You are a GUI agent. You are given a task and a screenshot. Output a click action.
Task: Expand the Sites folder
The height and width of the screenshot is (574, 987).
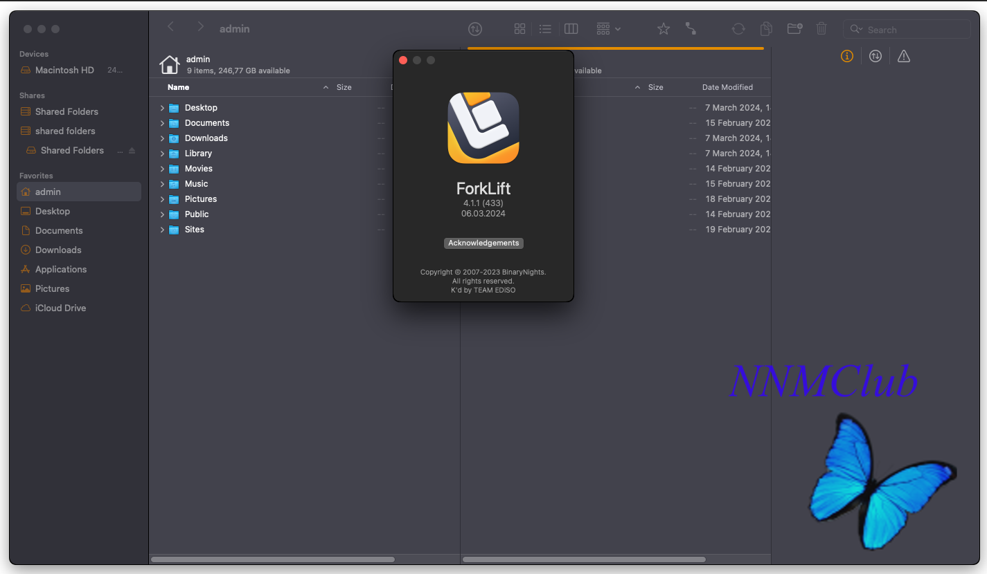click(x=162, y=230)
